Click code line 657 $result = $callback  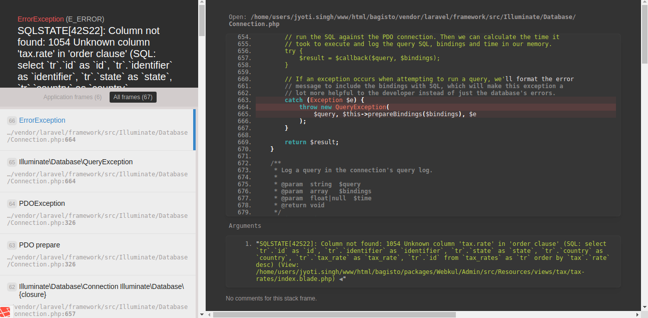369,58
